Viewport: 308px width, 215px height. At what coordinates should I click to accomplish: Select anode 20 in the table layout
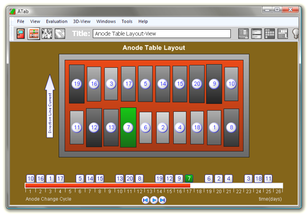[197, 84]
